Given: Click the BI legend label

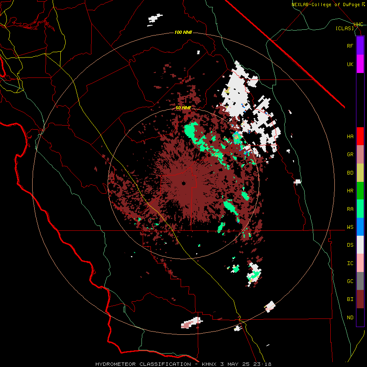Looking at the screenshot, I should (x=350, y=299).
